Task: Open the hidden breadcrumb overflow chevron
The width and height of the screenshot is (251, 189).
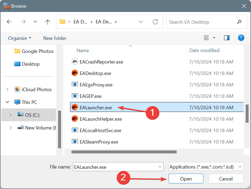Action: pyautogui.click(x=69, y=22)
